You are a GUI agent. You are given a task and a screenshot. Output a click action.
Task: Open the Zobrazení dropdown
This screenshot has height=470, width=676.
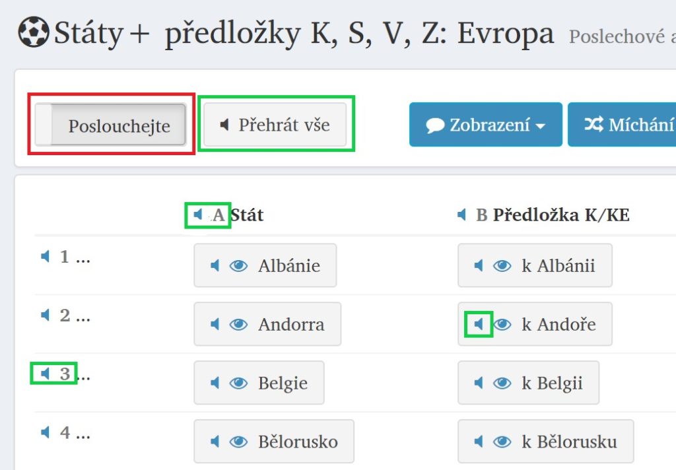pyautogui.click(x=486, y=125)
